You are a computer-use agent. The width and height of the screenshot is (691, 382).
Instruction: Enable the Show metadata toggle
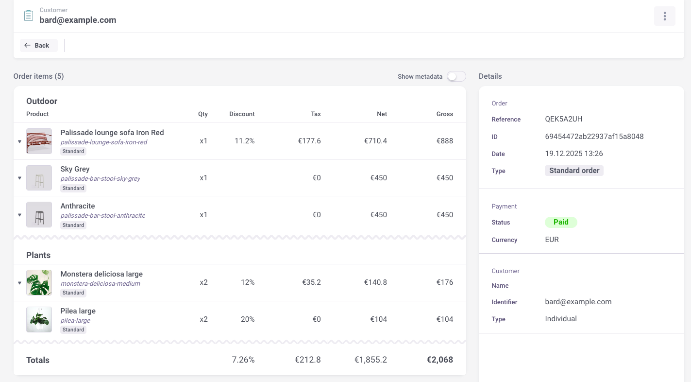[455, 76]
